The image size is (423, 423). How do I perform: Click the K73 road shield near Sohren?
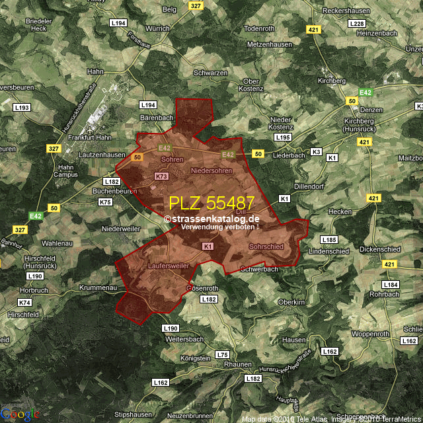click(x=161, y=176)
